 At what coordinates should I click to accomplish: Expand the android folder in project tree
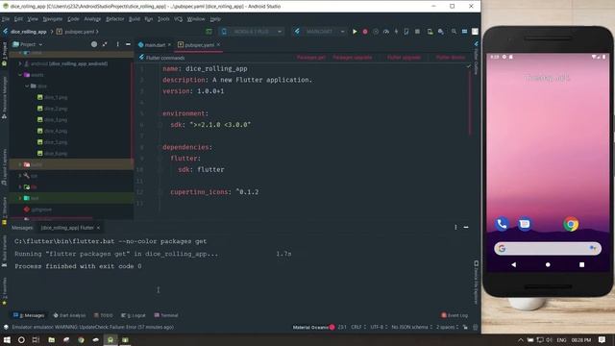(20, 63)
